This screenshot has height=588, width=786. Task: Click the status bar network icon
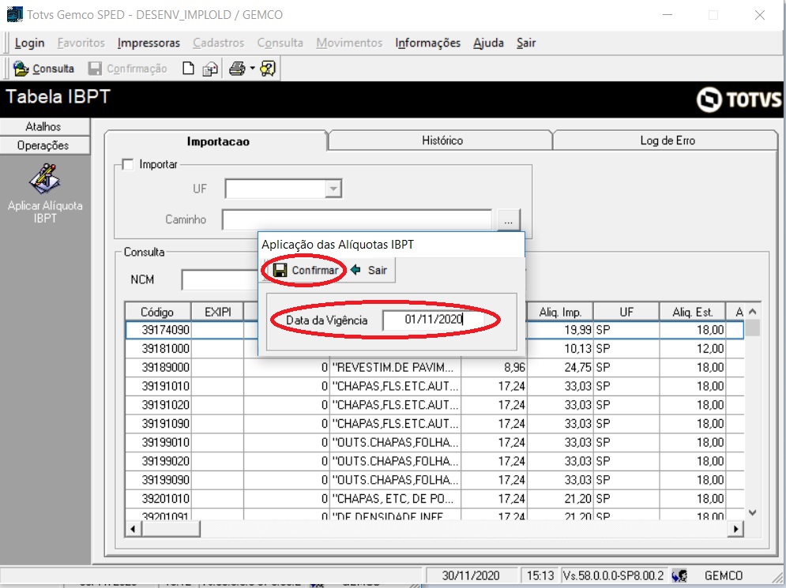click(679, 575)
